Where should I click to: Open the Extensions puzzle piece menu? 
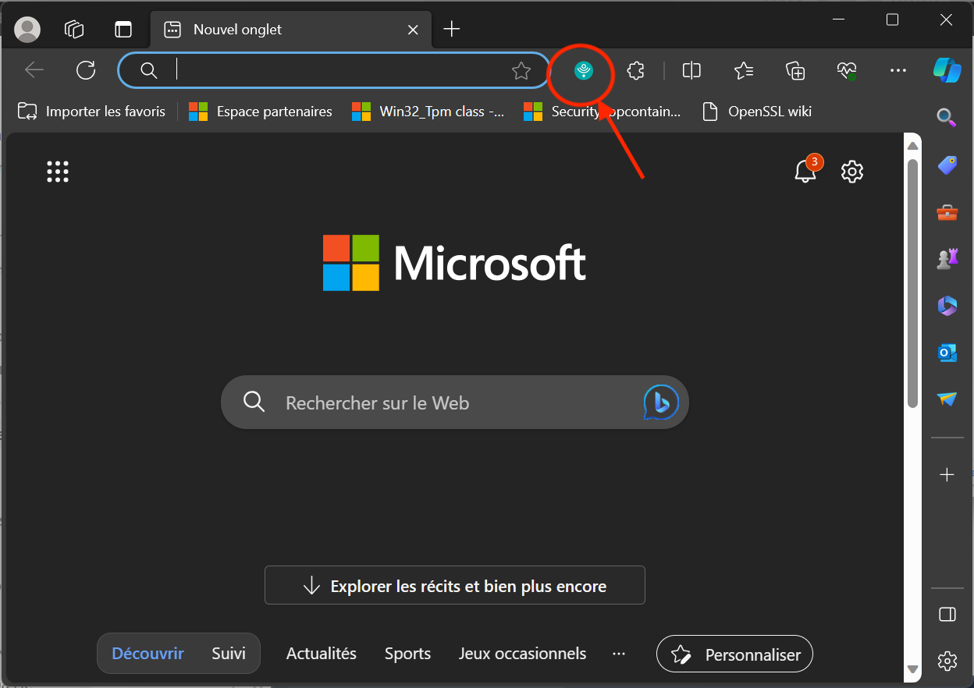click(636, 71)
